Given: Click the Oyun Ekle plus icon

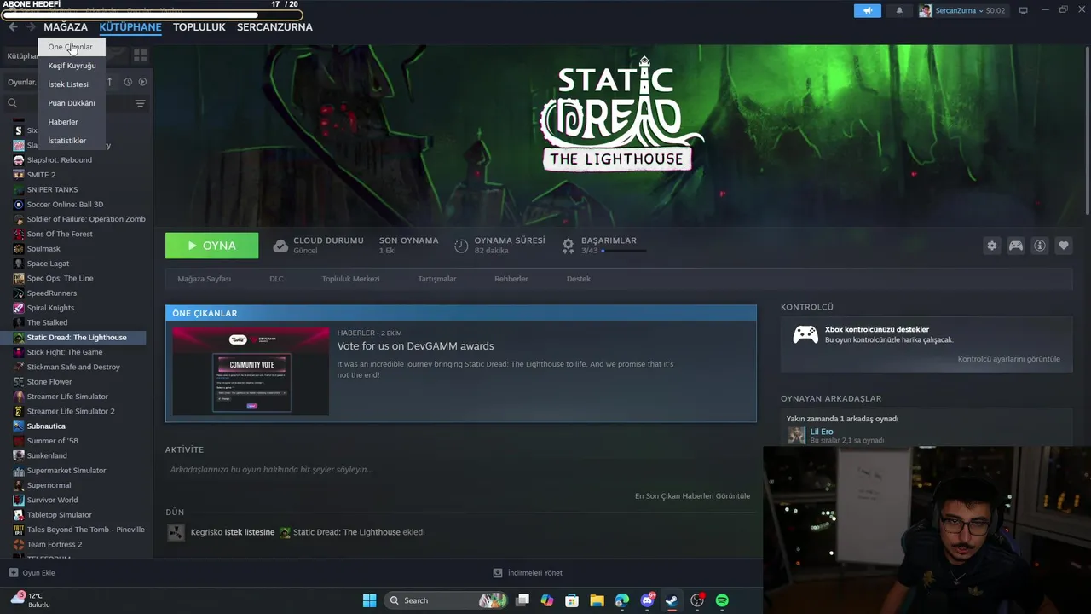Looking at the screenshot, I should pos(13,573).
